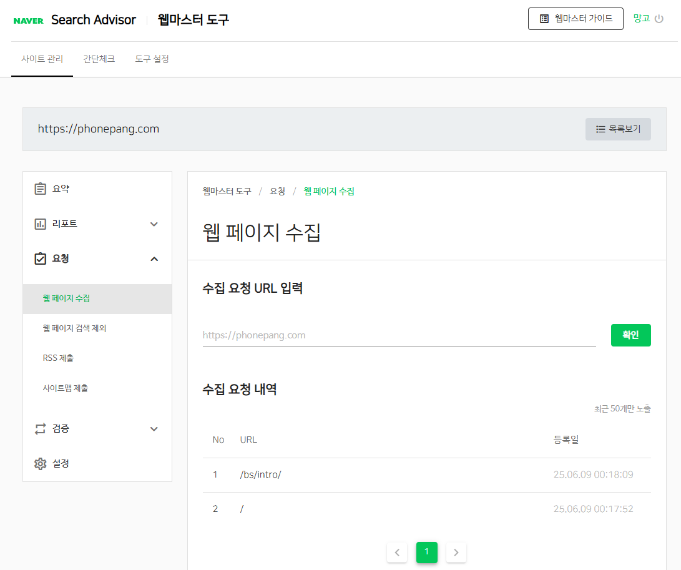
Task: Click the guide book icon in 웹마스터 가이드
Action: (x=544, y=19)
